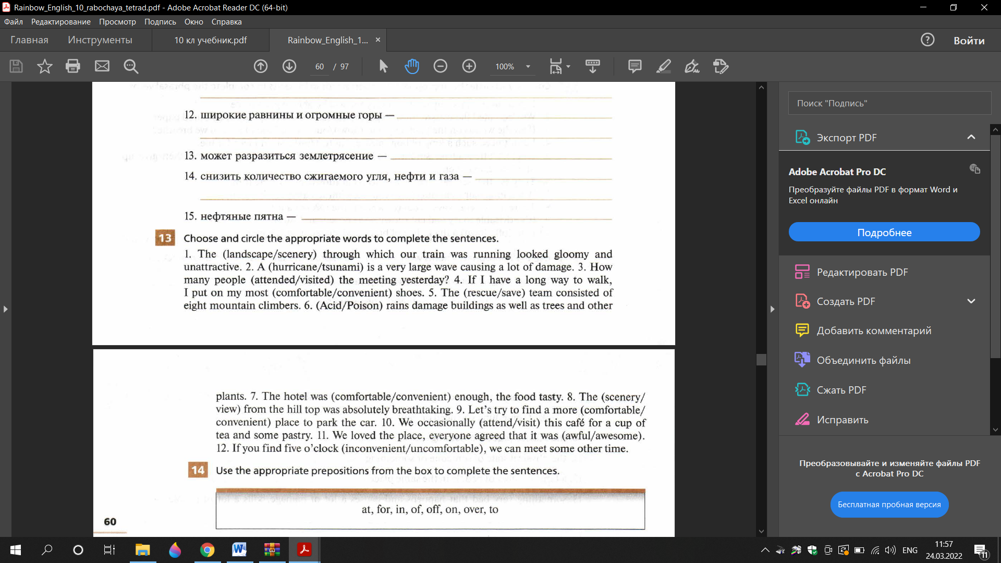
Task: Open Файл menu in menu bar
Action: tap(13, 21)
